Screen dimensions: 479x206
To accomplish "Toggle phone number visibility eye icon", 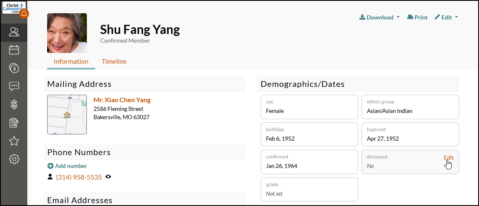I will 108,177.
